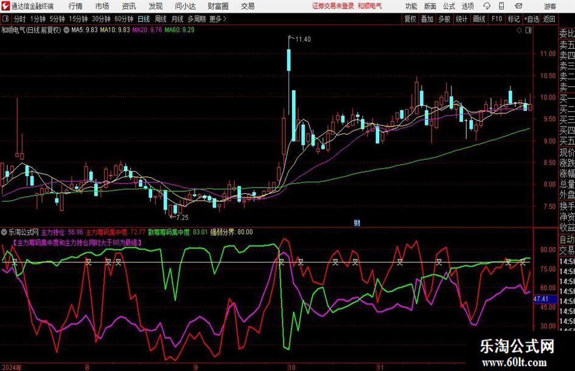Image resolution: width=575 pixels, height=371 pixels.
Task: Switch to 30分钟 period
Action: point(101,19)
